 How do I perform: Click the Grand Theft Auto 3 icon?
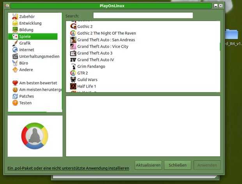(73, 53)
